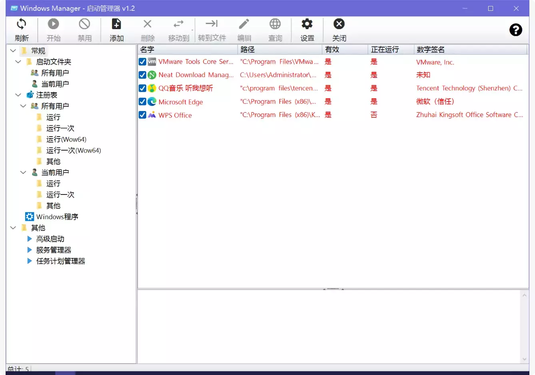Open the 设置 settings icon
The image size is (535, 375).
point(307,24)
